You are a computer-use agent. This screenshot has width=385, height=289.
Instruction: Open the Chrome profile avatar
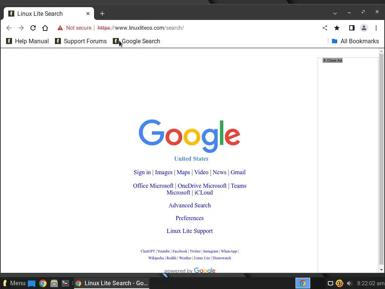(x=364, y=28)
